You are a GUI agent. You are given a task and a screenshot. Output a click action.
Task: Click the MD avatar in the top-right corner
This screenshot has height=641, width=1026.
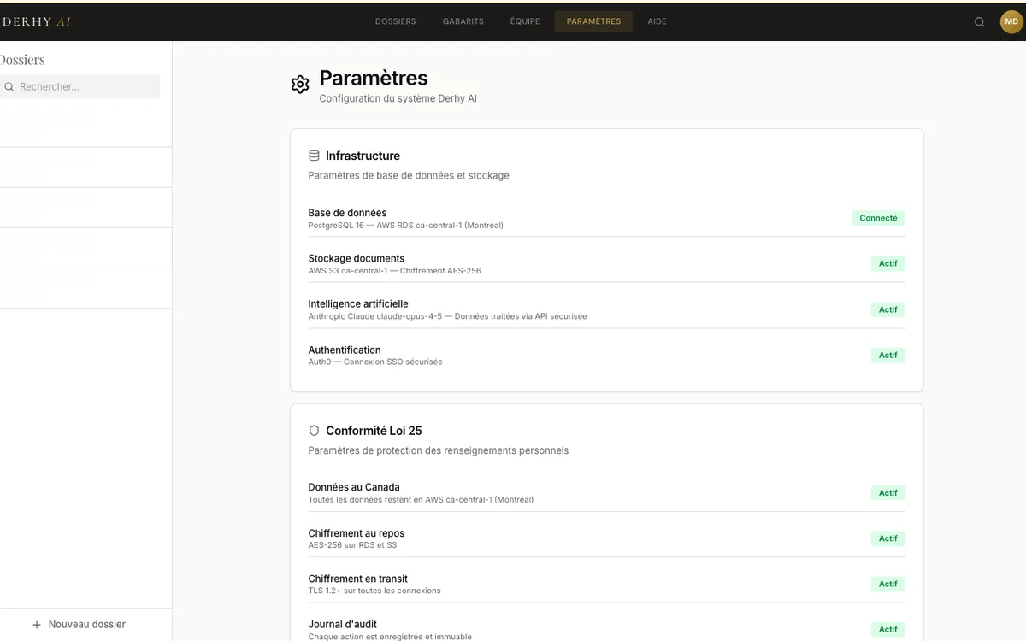coord(1011,21)
